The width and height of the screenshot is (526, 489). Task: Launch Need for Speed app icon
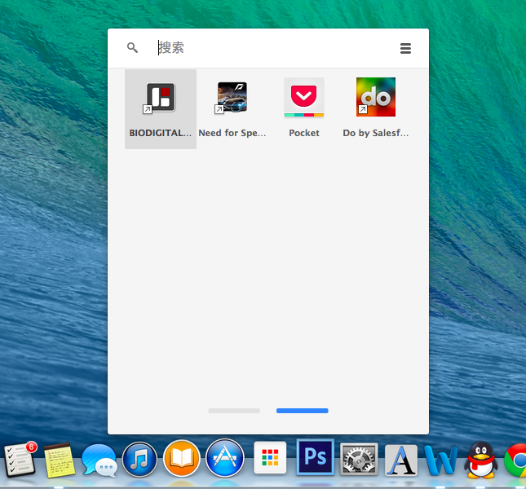click(x=232, y=98)
